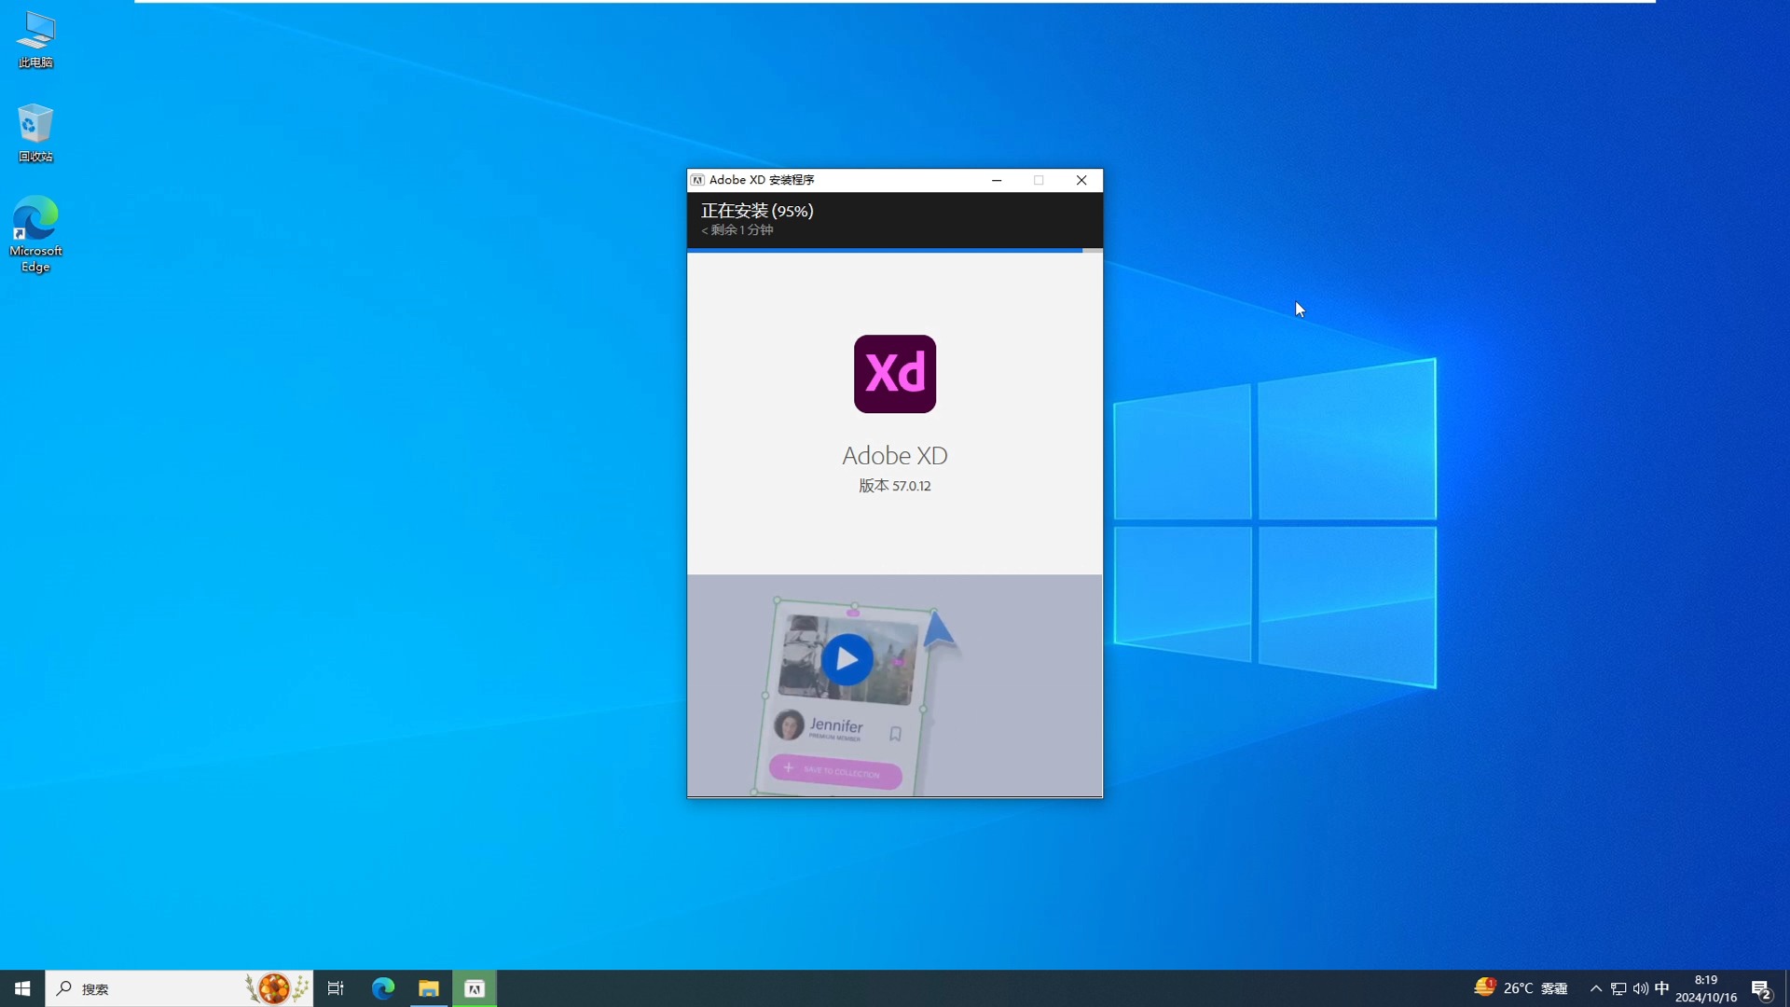Click the volume icon in the system tray

1640,988
